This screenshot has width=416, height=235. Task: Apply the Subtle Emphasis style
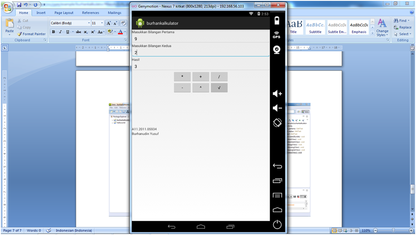coord(337,27)
